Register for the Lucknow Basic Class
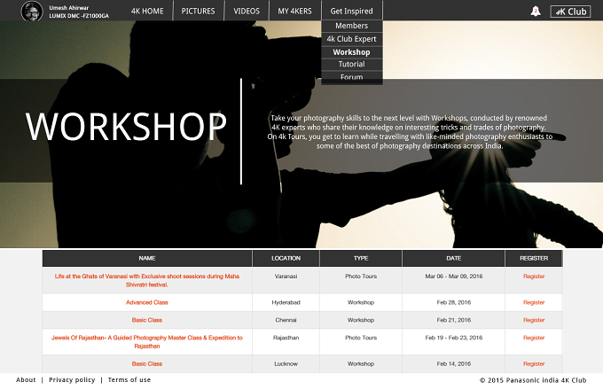 click(x=534, y=364)
